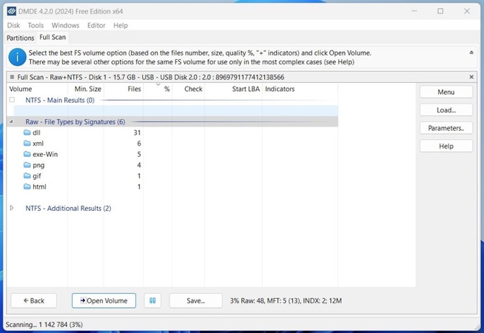This screenshot has height=333, width=484.
Task: Switch to the Partitions tab
Action: click(x=21, y=38)
